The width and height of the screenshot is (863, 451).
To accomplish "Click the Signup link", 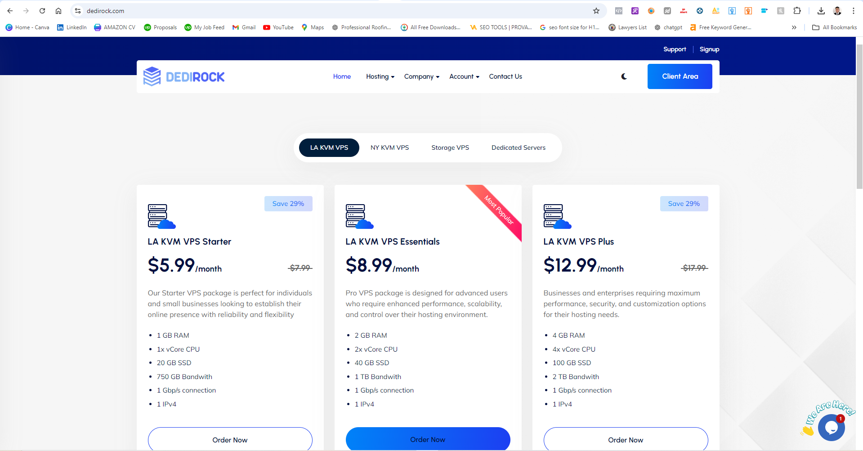I will tap(709, 49).
